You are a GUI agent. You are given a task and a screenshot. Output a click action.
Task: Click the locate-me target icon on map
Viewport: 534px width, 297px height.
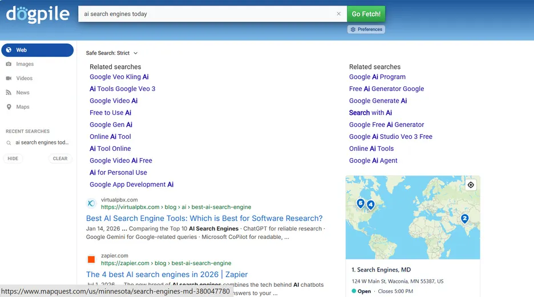[x=471, y=185]
